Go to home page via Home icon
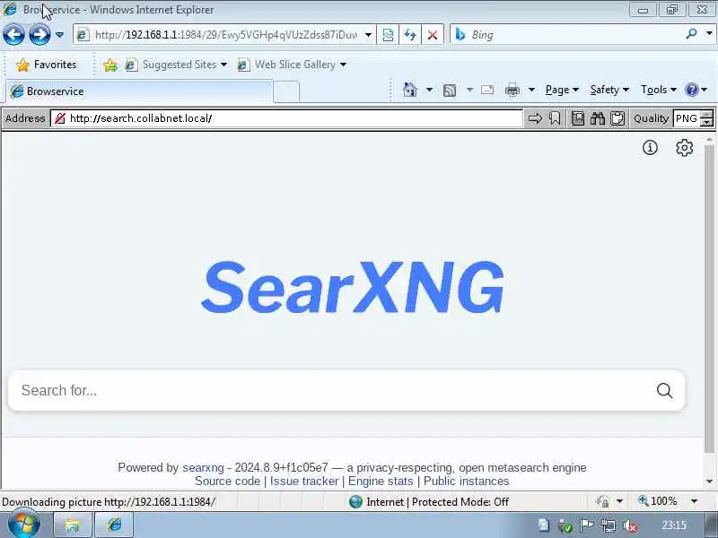This screenshot has width=718, height=538. click(410, 90)
